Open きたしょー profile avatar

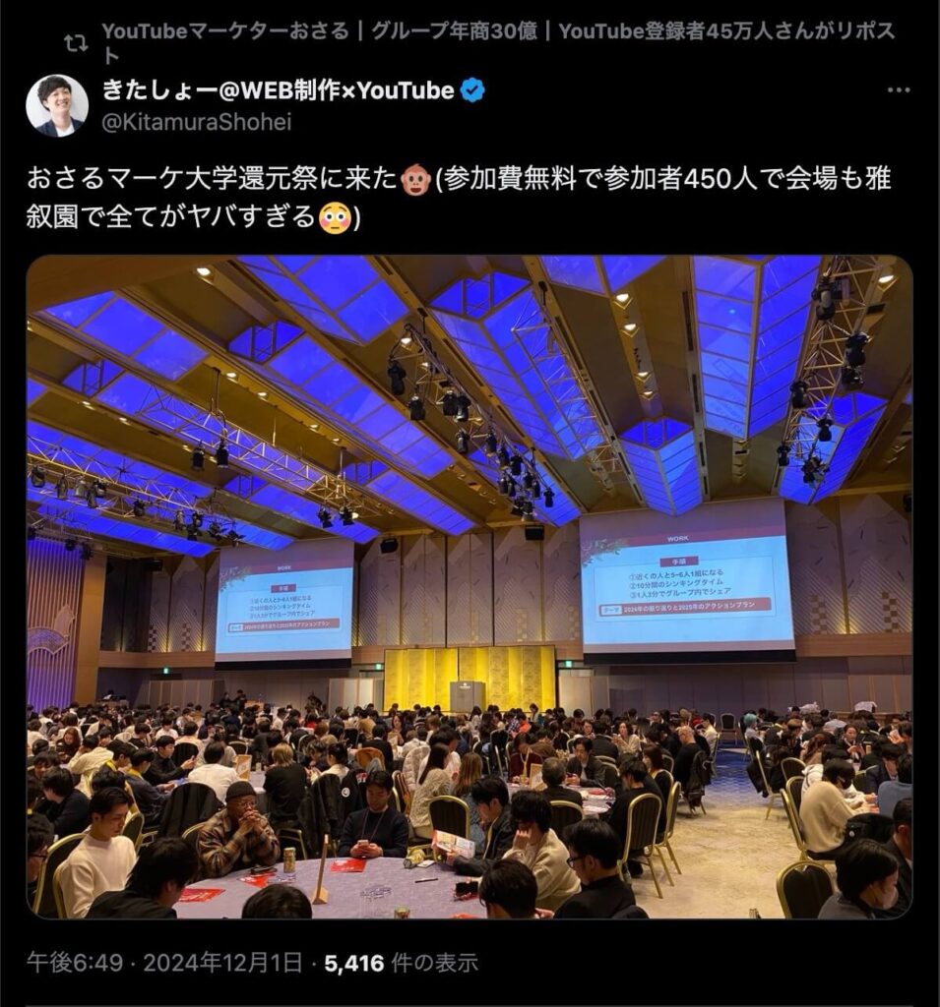pyautogui.click(x=56, y=105)
